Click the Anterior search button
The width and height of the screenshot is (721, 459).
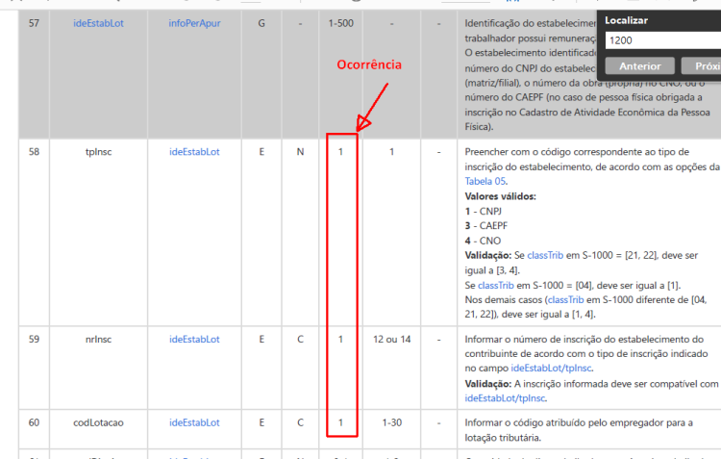click(639, 65)
